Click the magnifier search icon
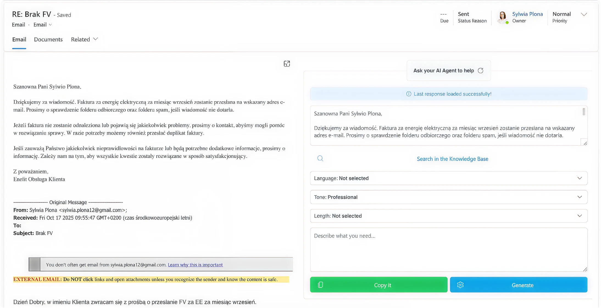This screenshot has width=601, height=308. coord(320,159)
